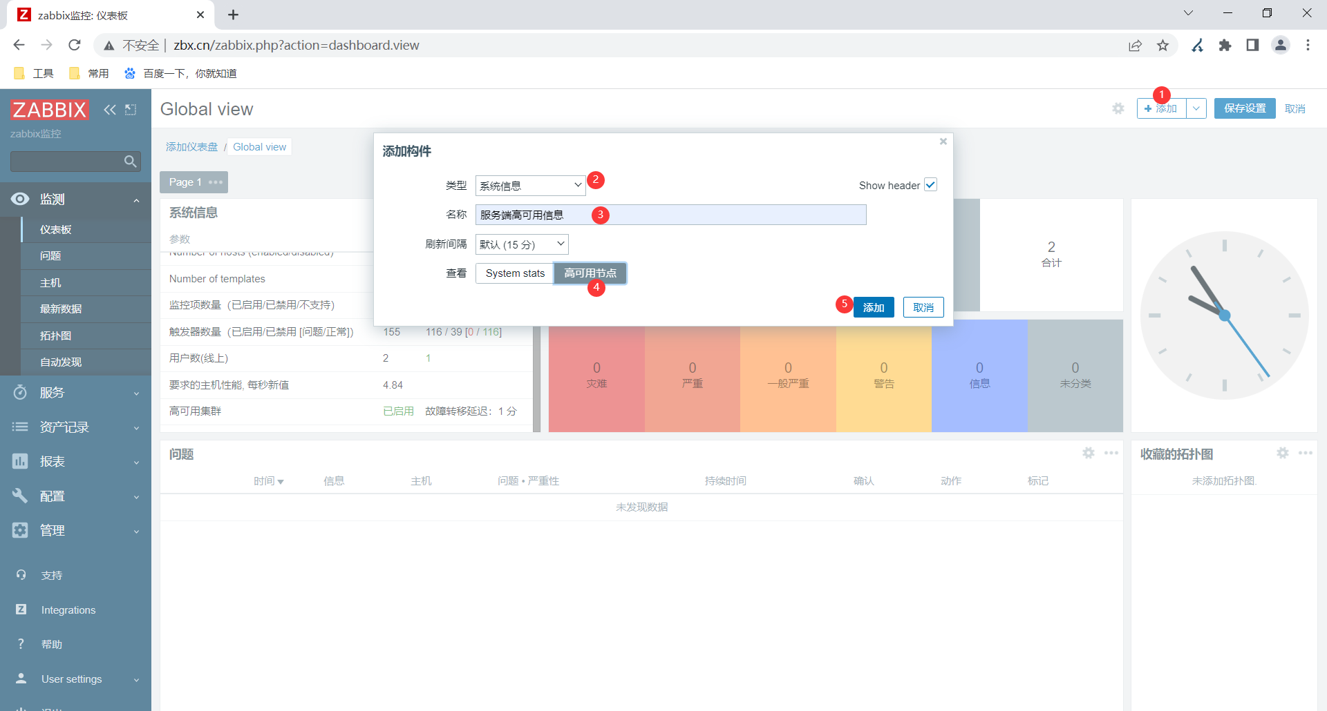Open 收藏的拓扑图 widget gear settings
1327x711 pixels.
pos(1283,453)
